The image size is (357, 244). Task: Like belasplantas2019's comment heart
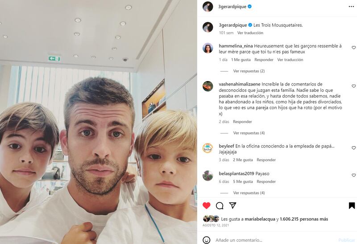click(353, 175)
